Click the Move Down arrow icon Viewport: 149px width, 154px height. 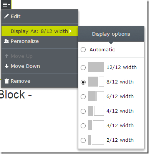[7, 66]
